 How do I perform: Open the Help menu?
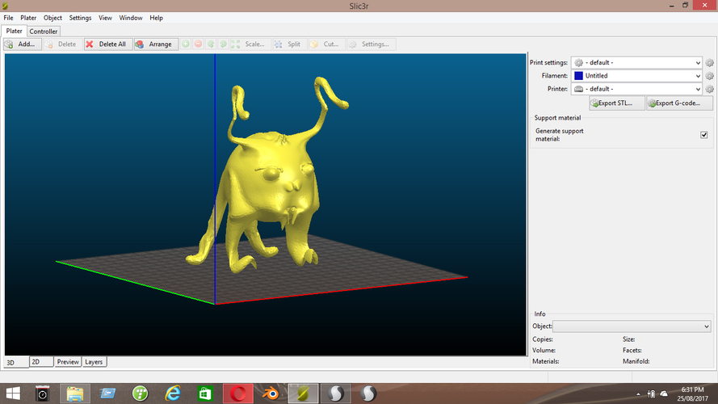[156, 18]
